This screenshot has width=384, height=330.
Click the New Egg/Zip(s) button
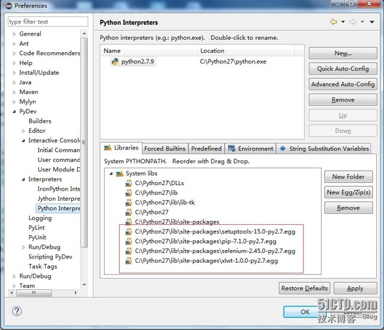tap(349, 192)
